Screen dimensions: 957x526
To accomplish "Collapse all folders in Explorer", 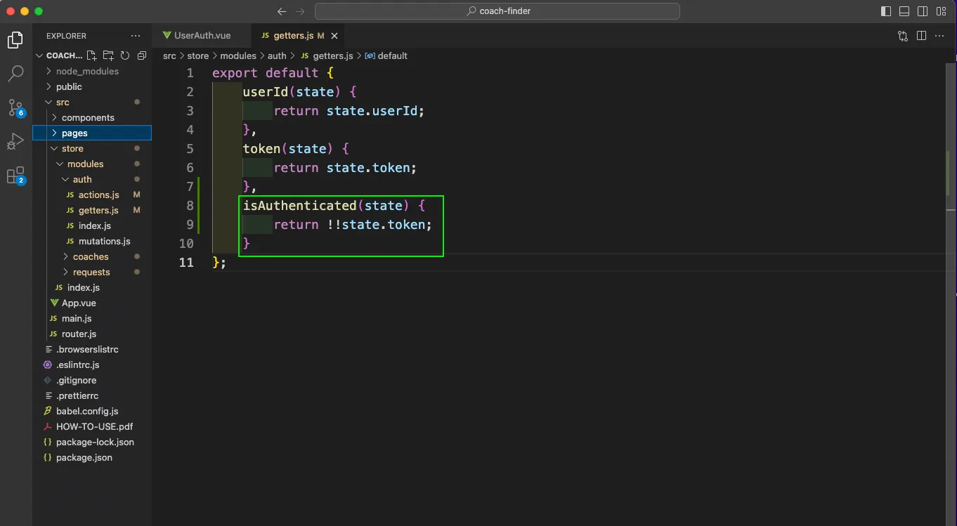I will tap(142, 55).
